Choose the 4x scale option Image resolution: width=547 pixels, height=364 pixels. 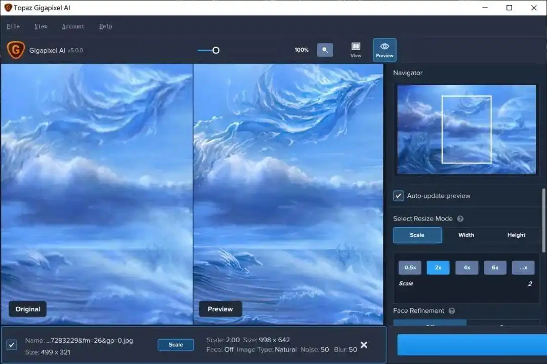467,268
